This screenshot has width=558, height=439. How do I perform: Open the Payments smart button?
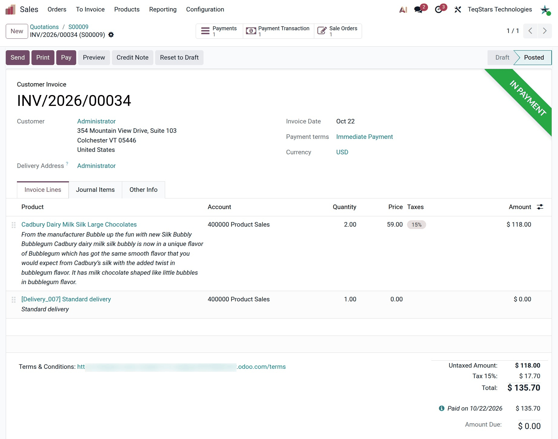[x=219, y=31]
